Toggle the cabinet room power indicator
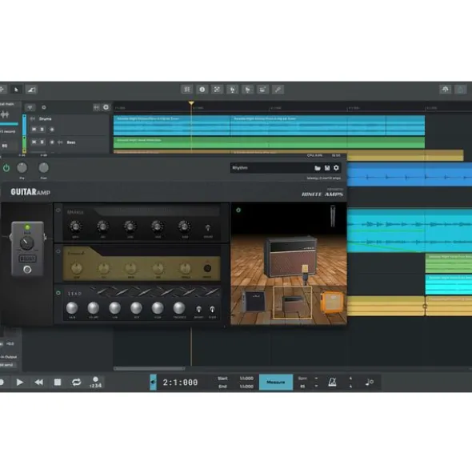The height and width of the screenshot is (473, 472). [x=238, y=210]
